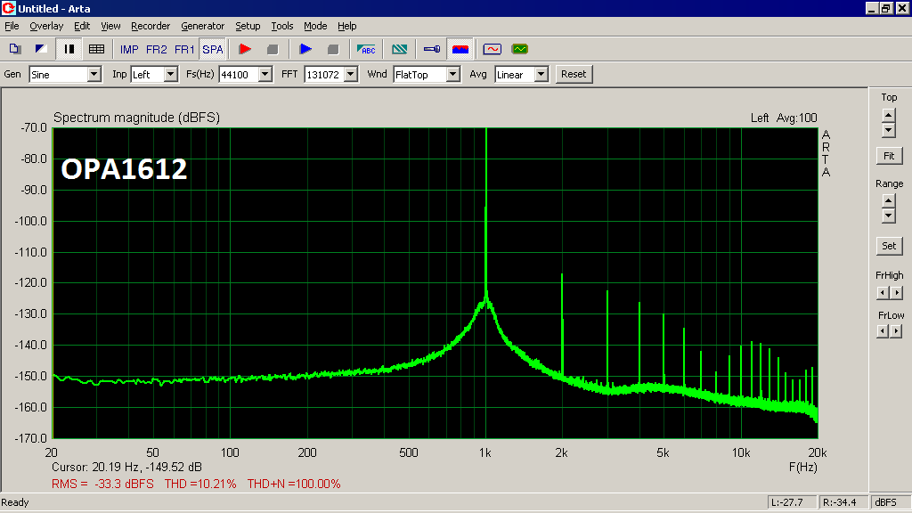Click the Range down arrow

pos(888,216)
